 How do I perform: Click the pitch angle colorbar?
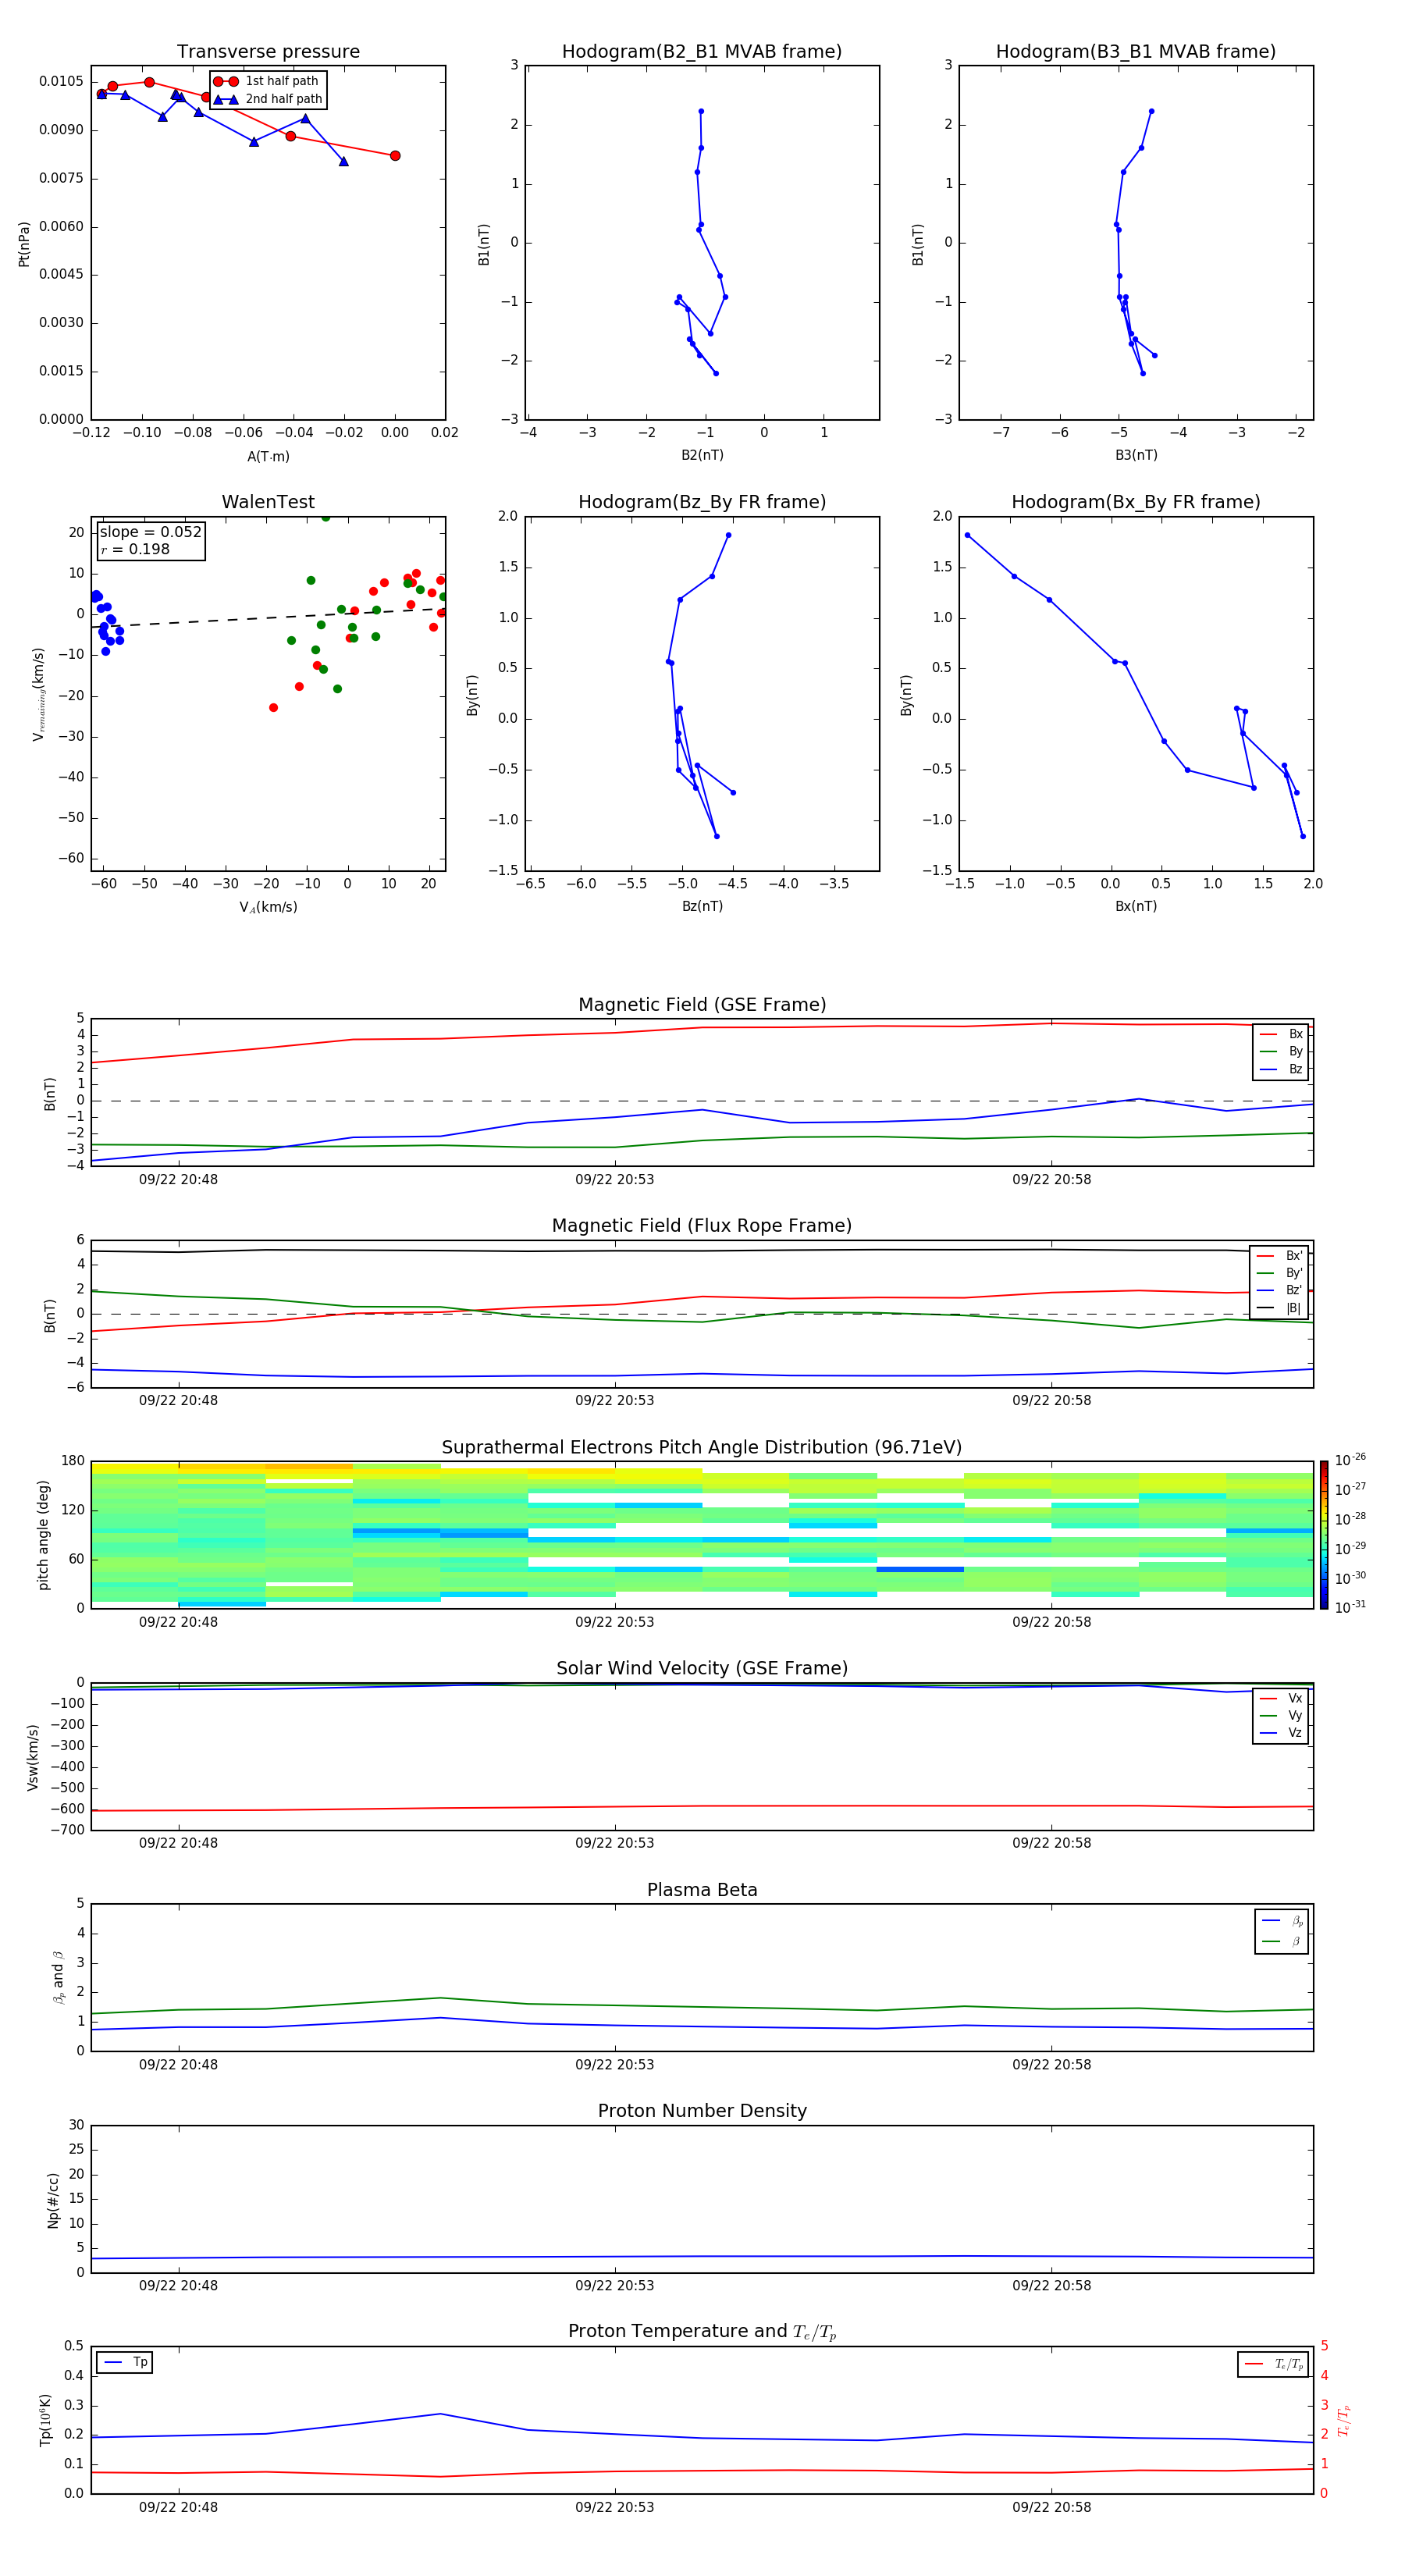1324,1535
